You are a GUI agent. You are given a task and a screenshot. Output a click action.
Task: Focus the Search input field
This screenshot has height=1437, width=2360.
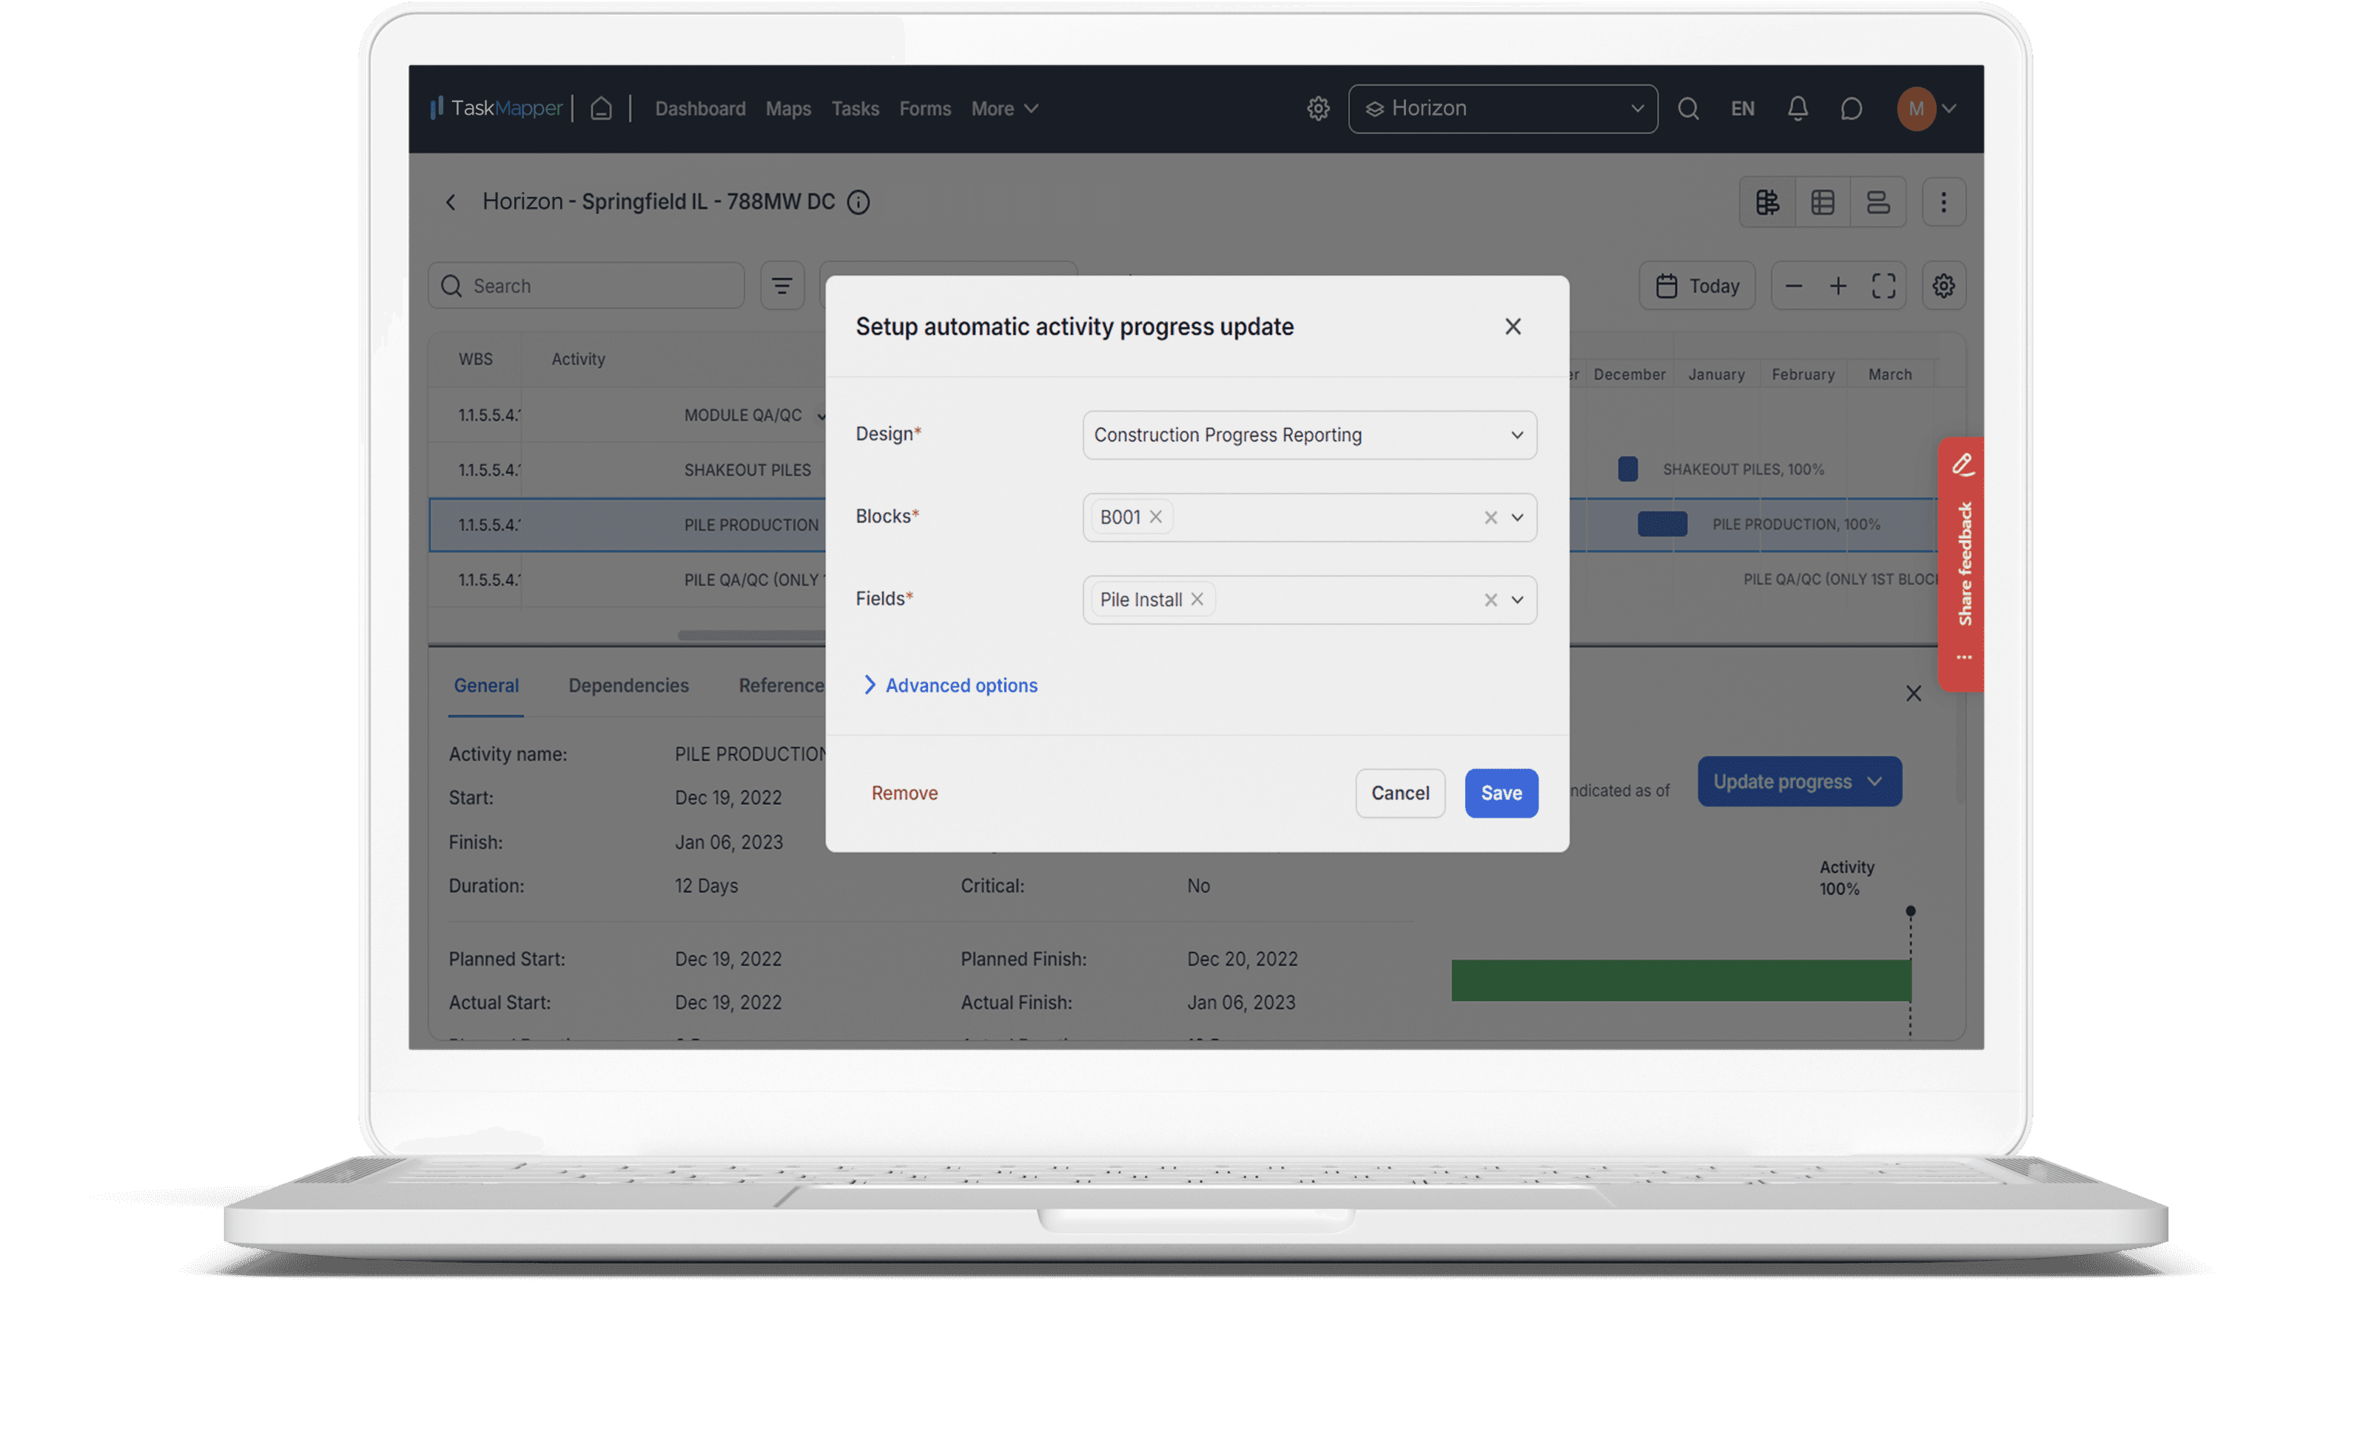(x=585, y=286)
